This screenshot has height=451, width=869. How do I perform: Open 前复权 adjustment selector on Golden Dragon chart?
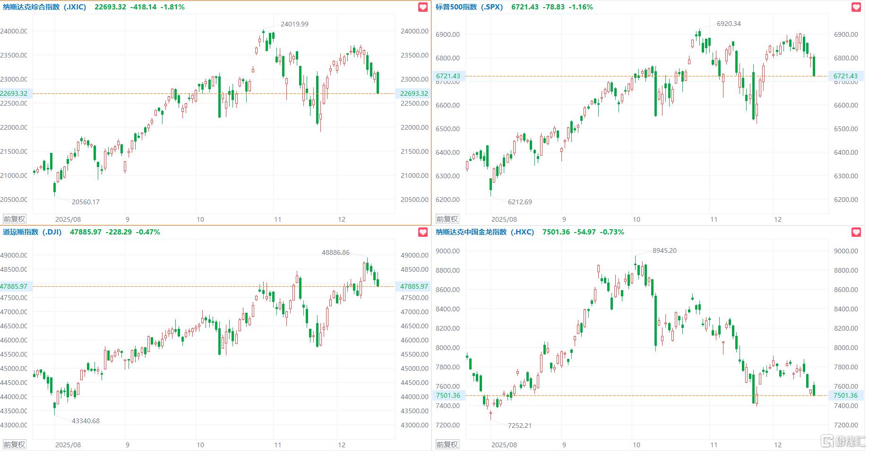tap(447, 444)
